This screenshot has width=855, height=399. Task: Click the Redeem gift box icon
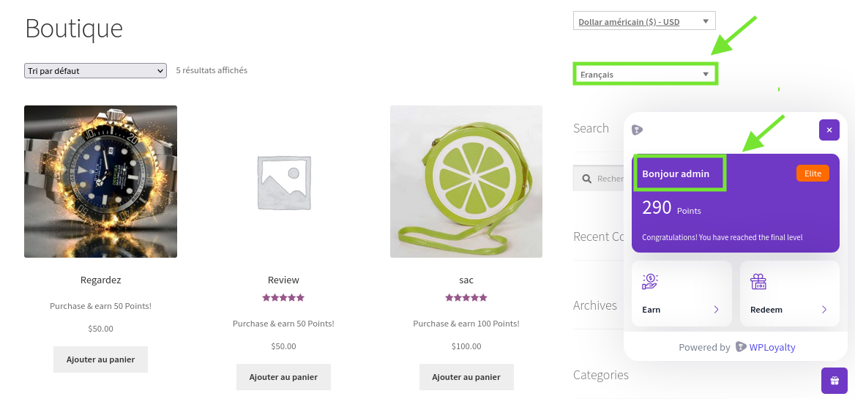pyautogui.click(x=758, y=282)
